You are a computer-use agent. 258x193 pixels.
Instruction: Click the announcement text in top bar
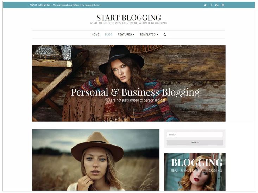pos(65,5)
